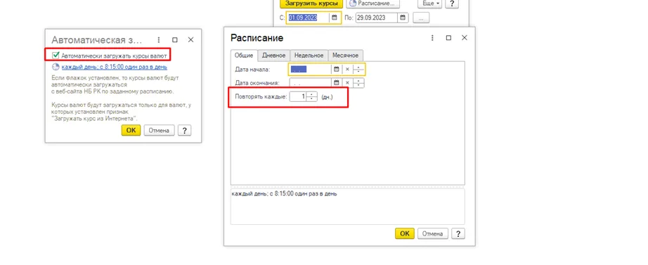Clear the Дата начала field
The image size is (648, 265).
pos(347,70)
